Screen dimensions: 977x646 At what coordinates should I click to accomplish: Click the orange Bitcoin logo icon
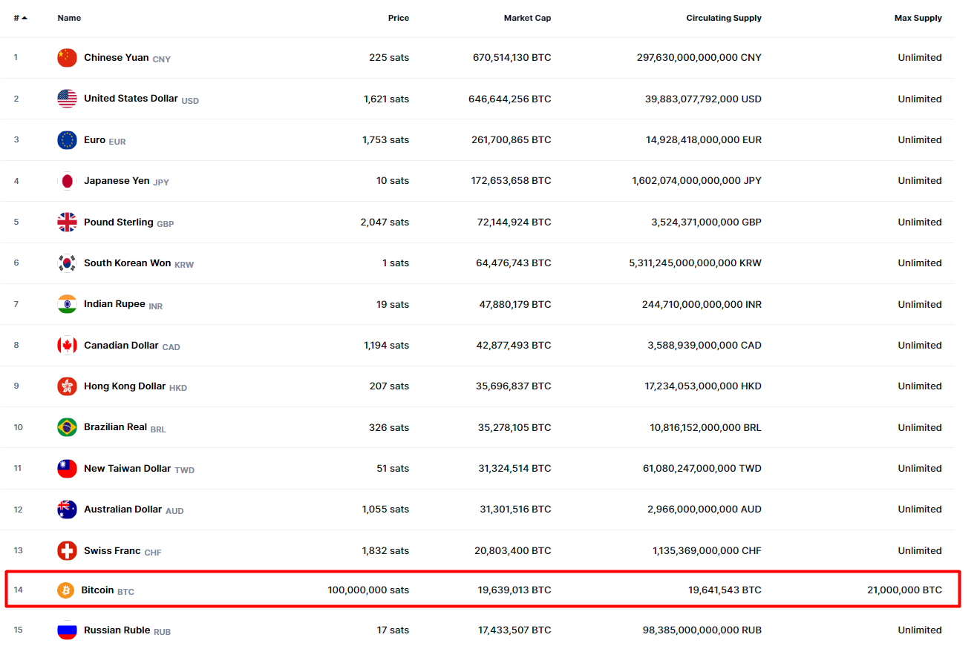coord(66,590)
